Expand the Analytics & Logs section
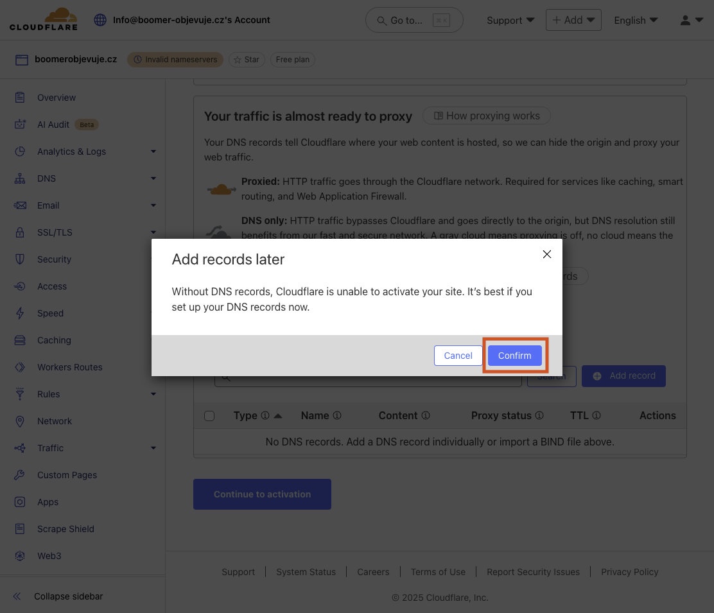 coord(153,151)
